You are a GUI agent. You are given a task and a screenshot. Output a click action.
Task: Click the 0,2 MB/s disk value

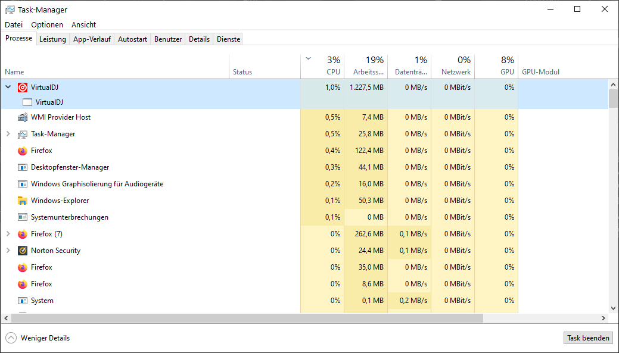(x=413, y=301)
